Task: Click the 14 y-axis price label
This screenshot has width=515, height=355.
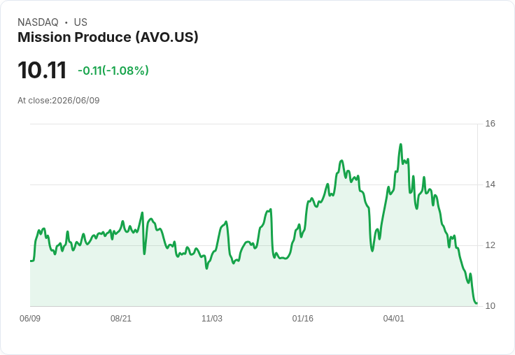Action: tap(490, 184)
